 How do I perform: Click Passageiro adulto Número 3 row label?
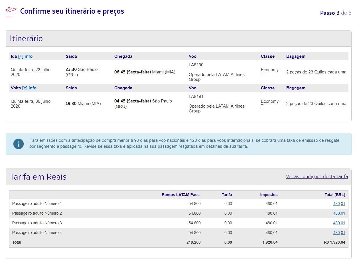pos(37,223)
